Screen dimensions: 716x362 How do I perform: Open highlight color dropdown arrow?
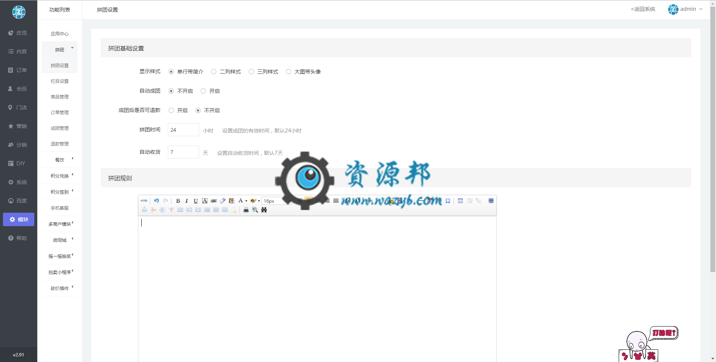click(x=259, y=201)
